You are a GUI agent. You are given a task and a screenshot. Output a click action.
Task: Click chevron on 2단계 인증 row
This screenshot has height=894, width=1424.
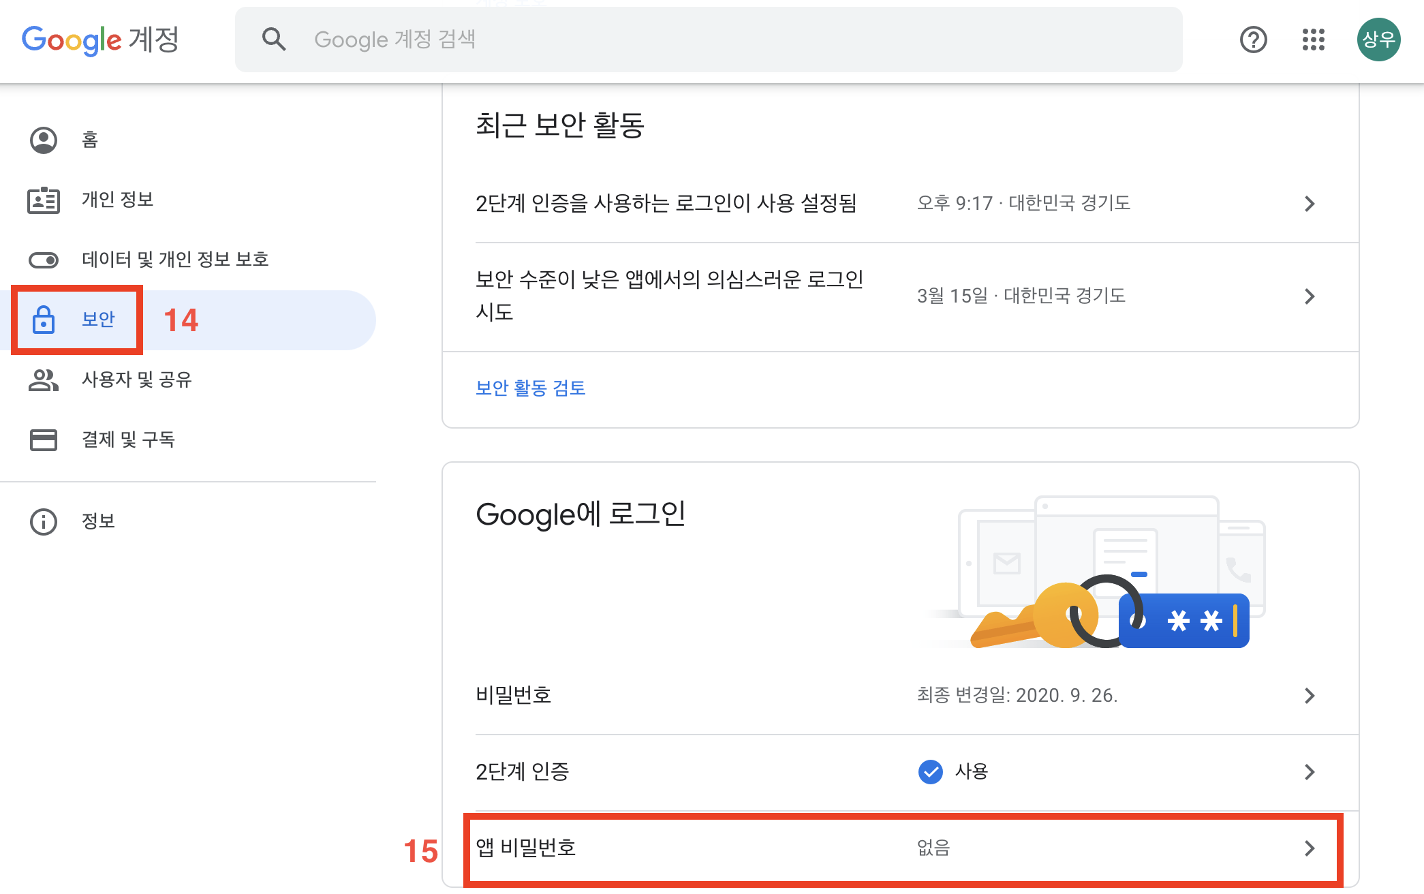click(1310, 772)
